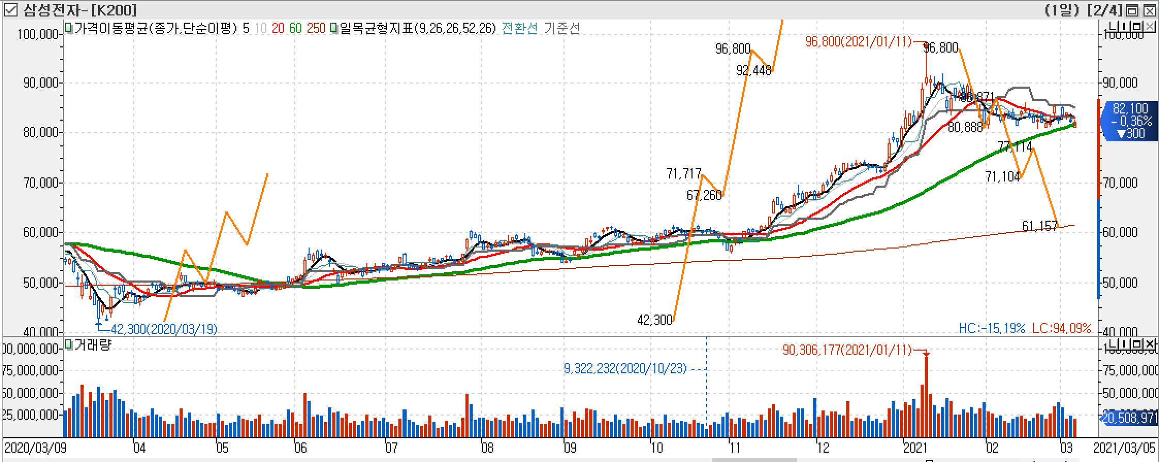This screenshot has width=1159, height=462.
Task: Click the 92,448 trend line label
Action: pos(754,70)
